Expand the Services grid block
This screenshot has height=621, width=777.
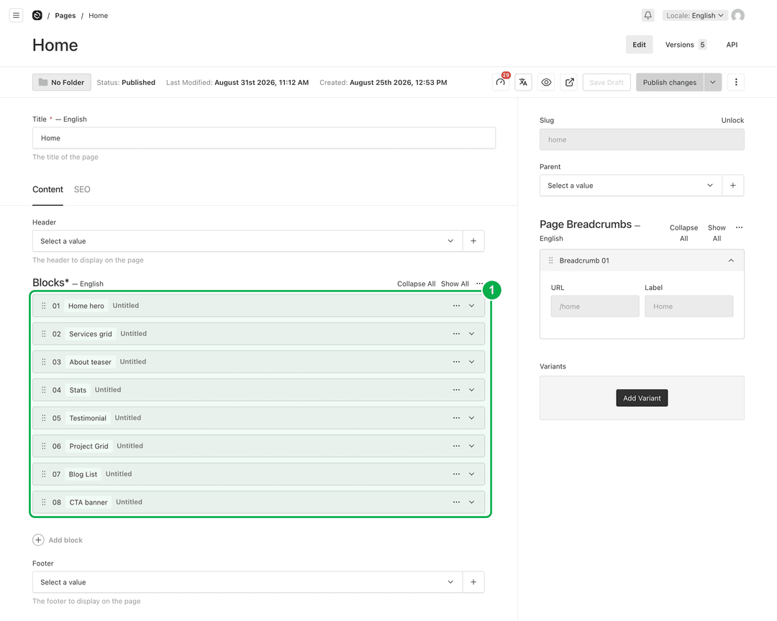click(471, 334)
